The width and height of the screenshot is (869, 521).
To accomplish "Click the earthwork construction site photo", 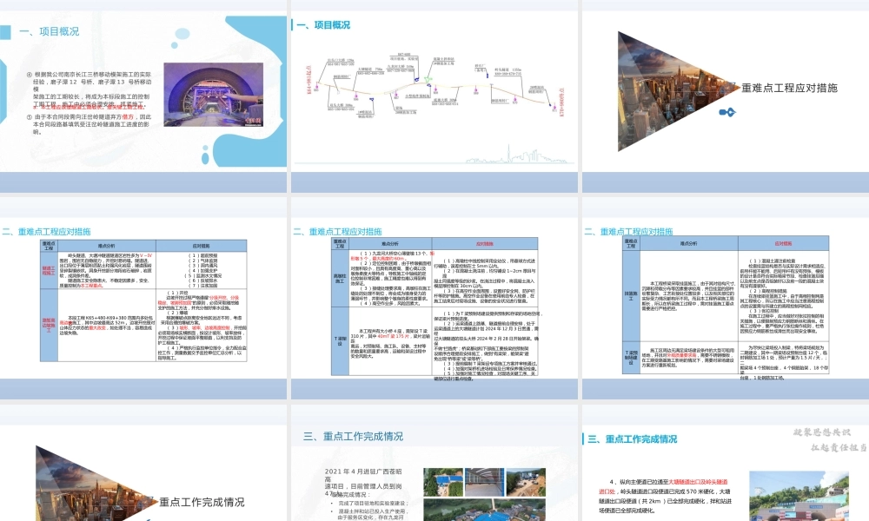I will point(526,482).
